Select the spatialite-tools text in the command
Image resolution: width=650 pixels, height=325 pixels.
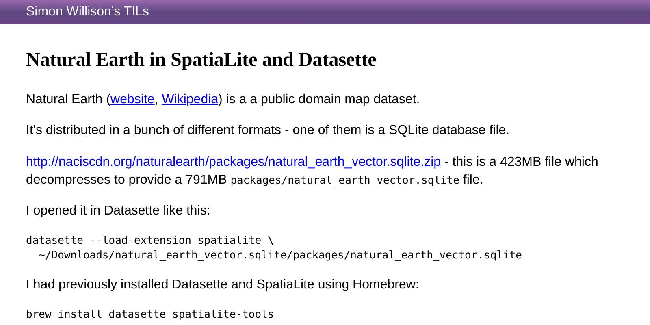pos(223,314)
